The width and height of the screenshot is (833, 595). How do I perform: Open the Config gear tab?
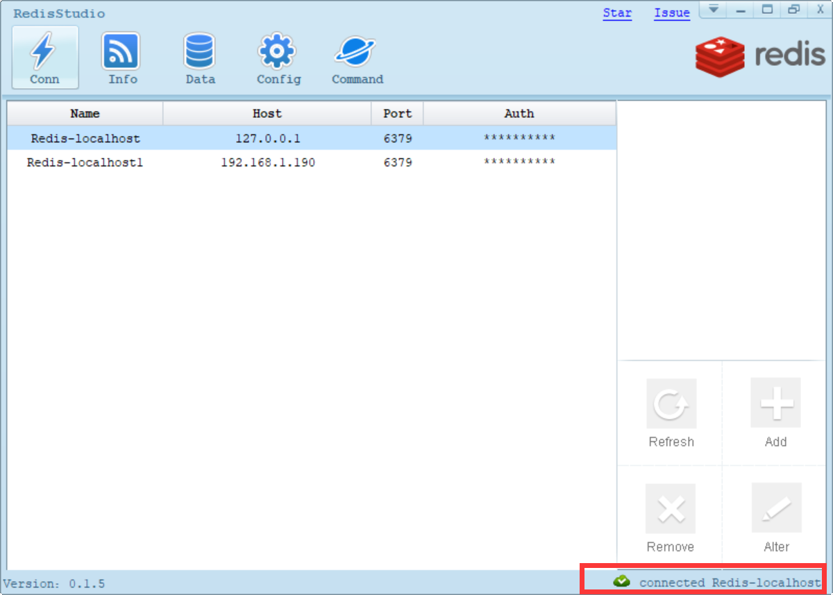tap(278, 58)
